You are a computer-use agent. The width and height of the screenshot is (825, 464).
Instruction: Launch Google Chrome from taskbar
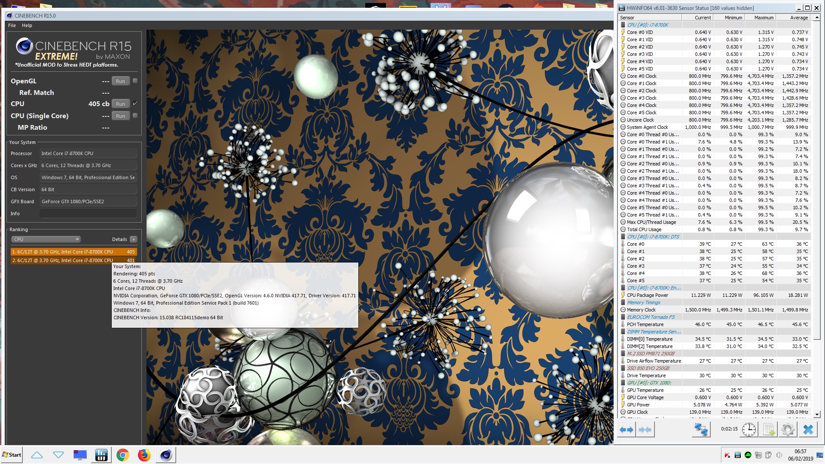coord(123,455)
